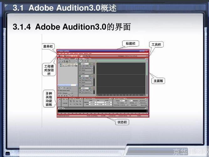Toggle the Follow session tempo checkbox
This screenshot has height=157, width=209.
[59, 90]
